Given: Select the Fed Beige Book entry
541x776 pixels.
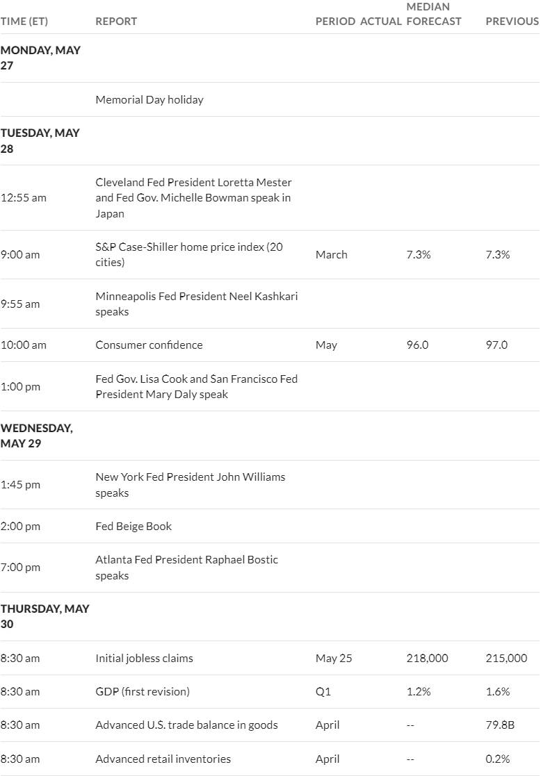Looking at the screenshot, I should tap(134, 526).
